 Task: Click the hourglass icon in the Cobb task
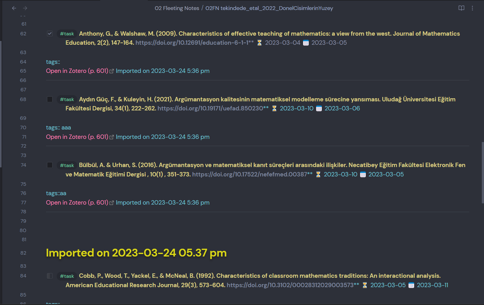tap(365, 285)
